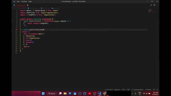Screen dimensions: 171x96
Task: Click id='tsparticles' attribute on line 14
Action: (33, 38)
